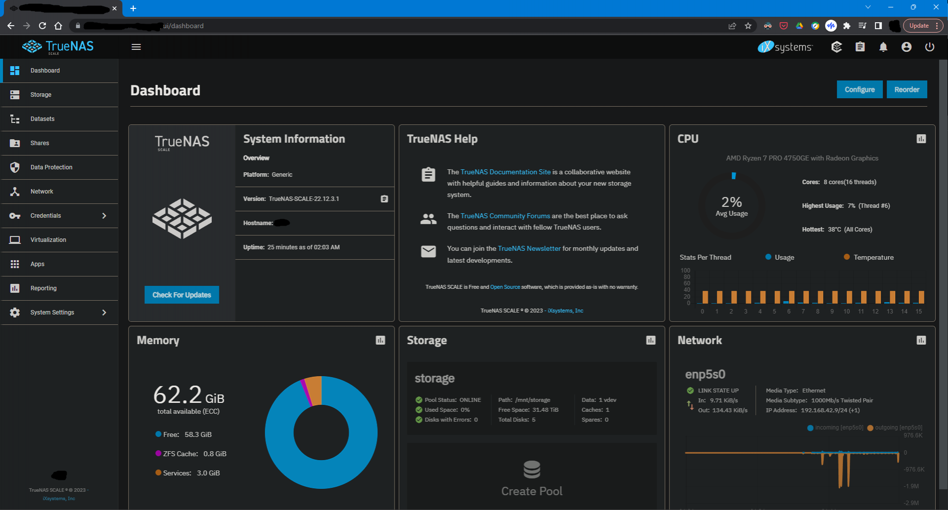
Task: Click the Data Protection shield icon
Action: 15,167
